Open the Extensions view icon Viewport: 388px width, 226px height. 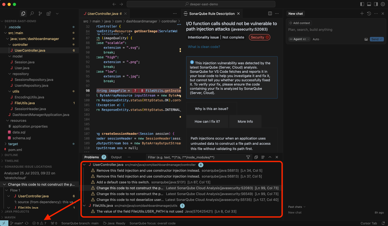(x=49, y=13)
